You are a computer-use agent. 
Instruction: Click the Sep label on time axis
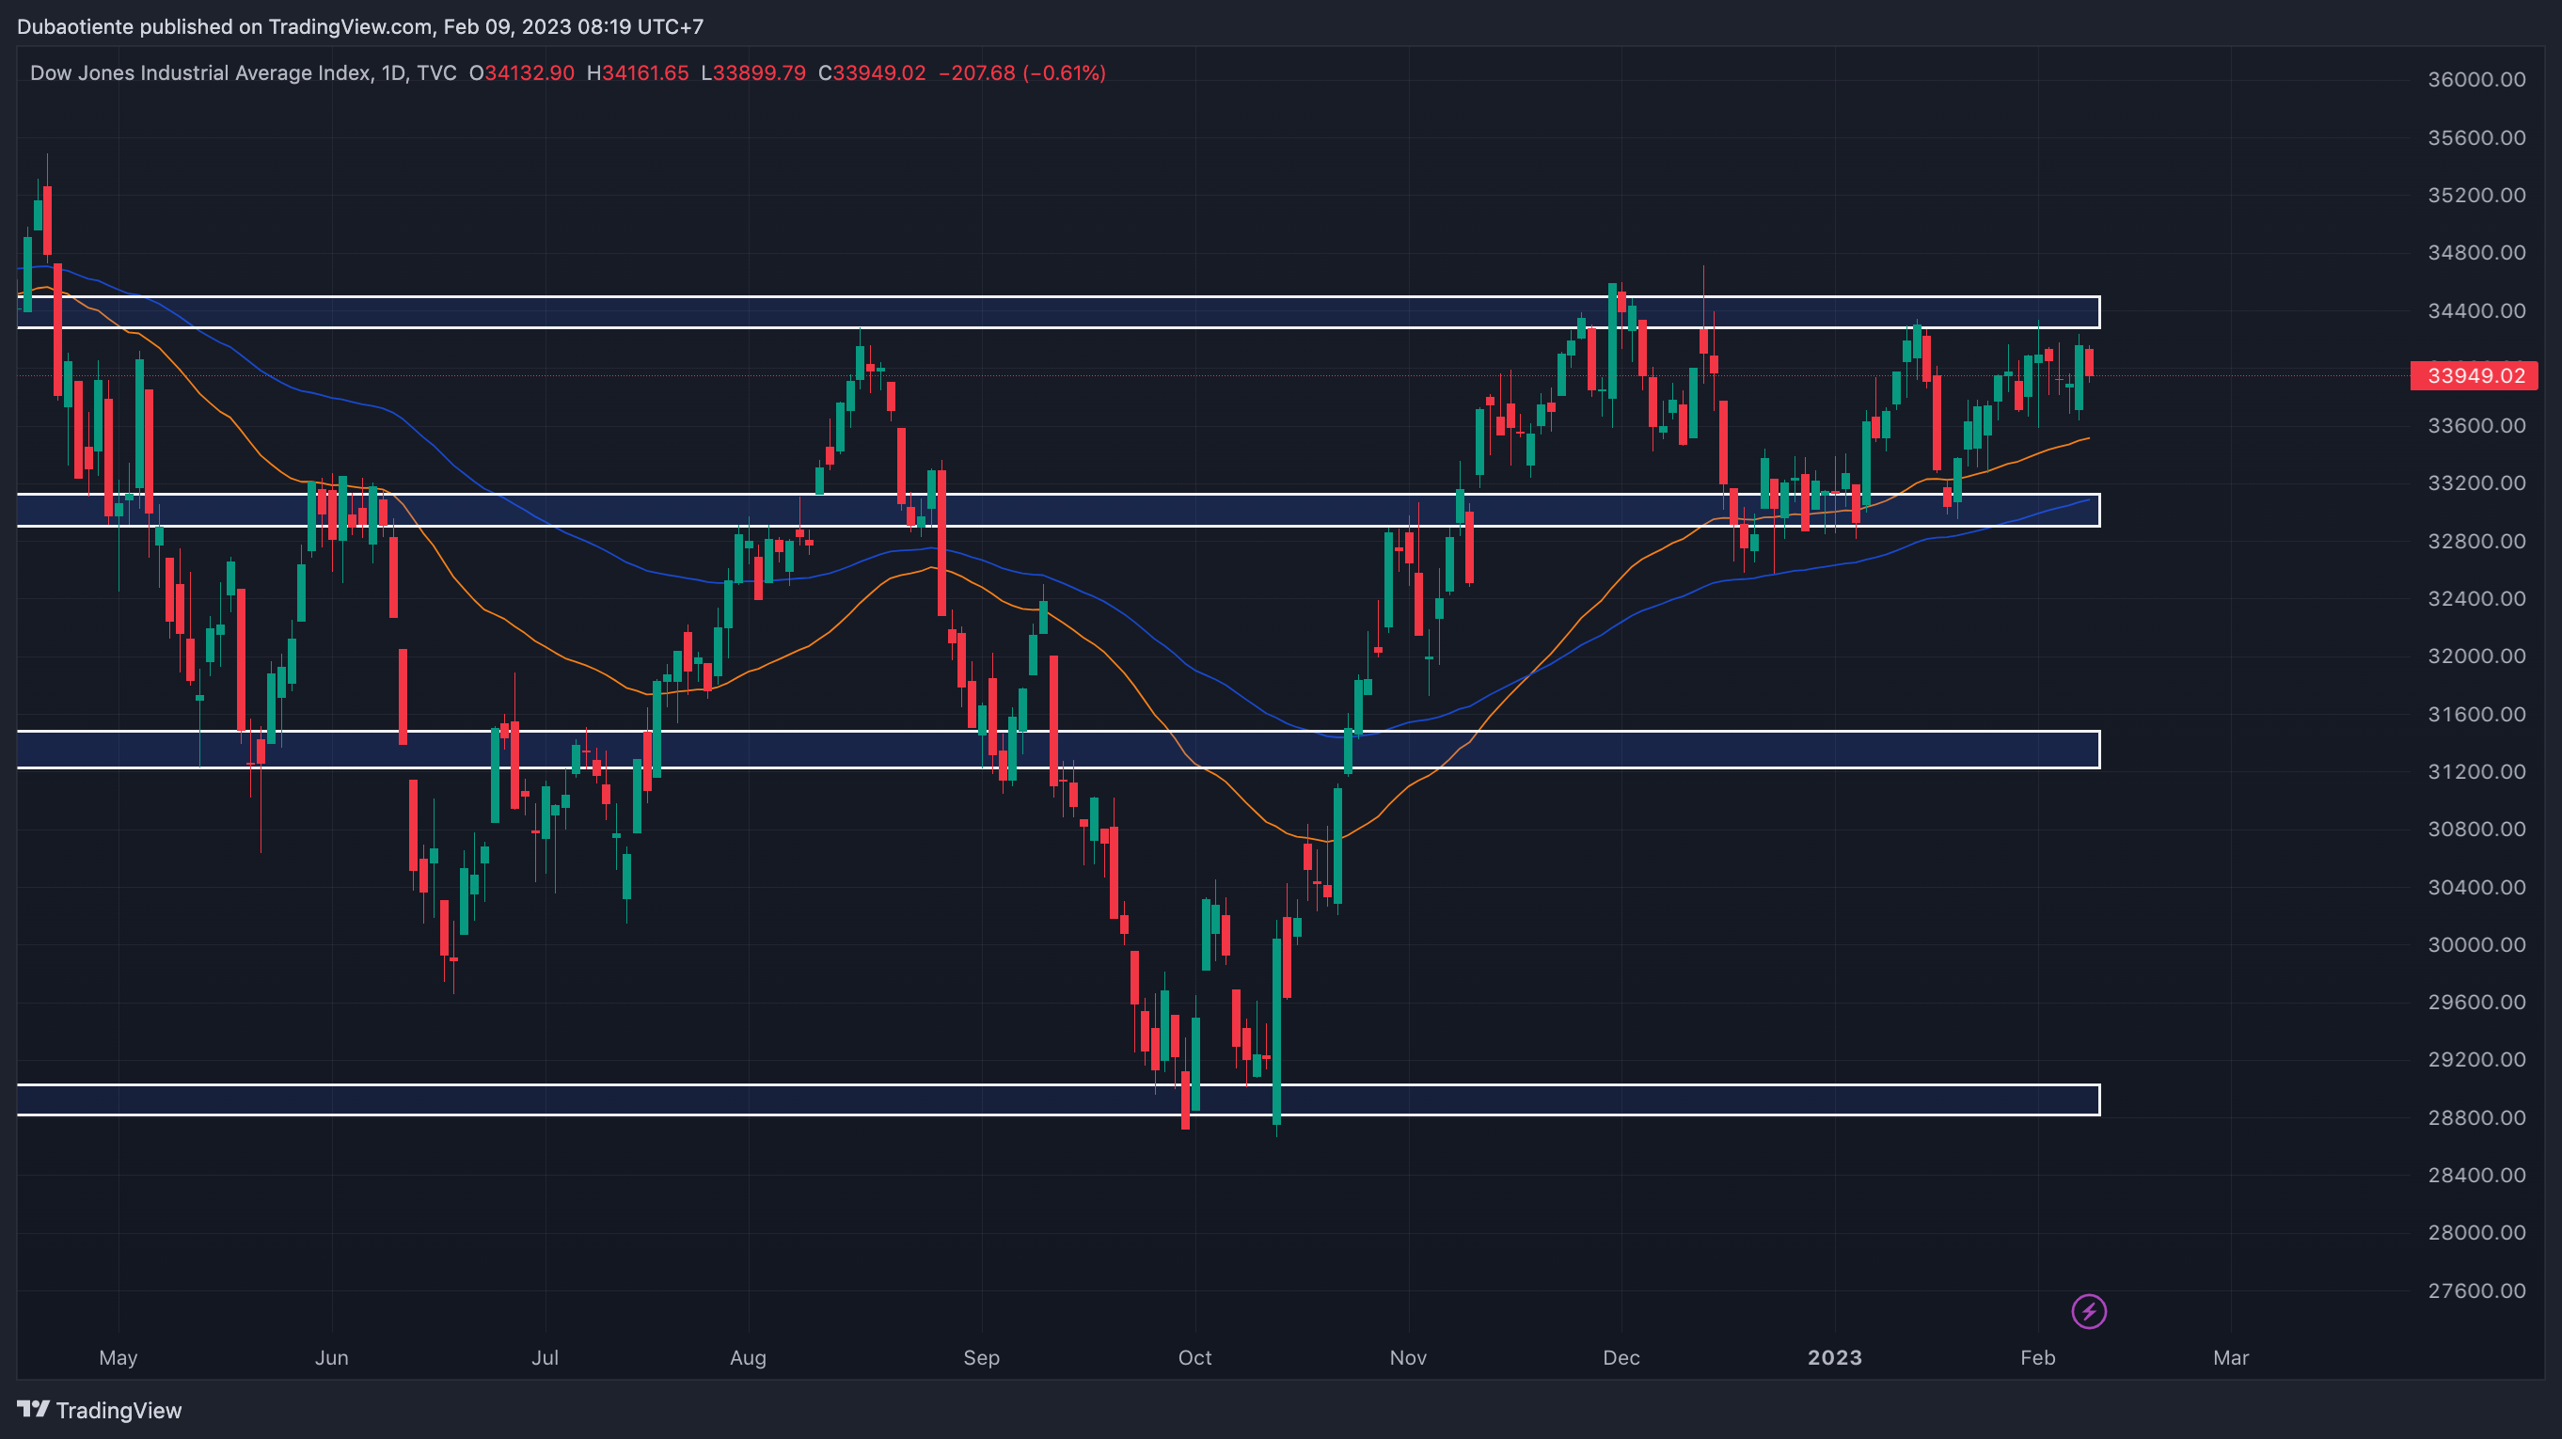pos(982,1358)
